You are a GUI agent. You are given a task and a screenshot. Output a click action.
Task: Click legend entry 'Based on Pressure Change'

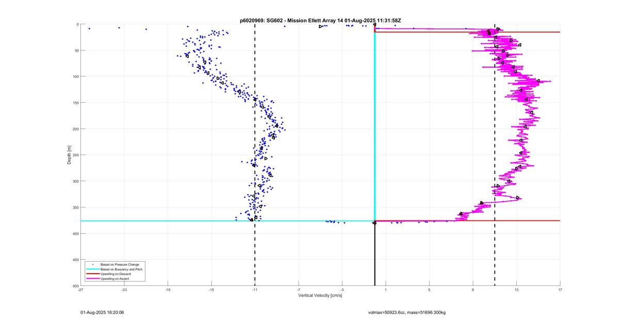[x=120, y=264]
